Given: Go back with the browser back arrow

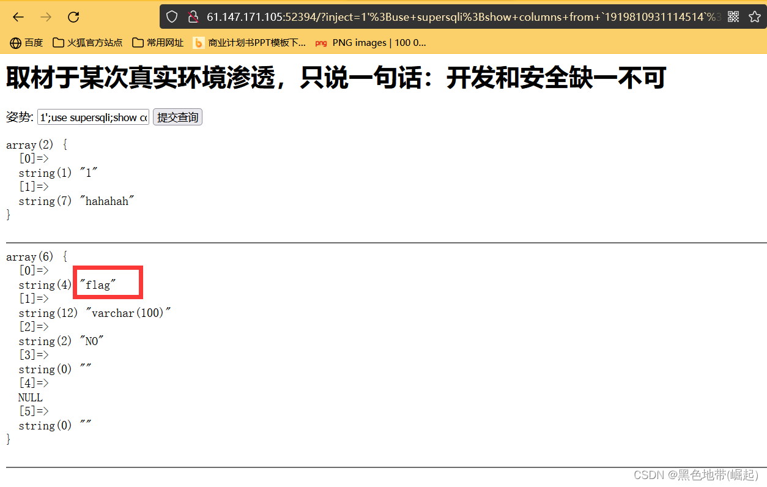Looking at the screenshot, I should (x=18, y=17).
